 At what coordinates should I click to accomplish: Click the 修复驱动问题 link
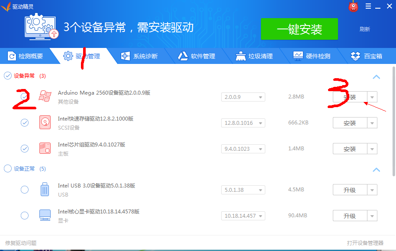point(21,243)
